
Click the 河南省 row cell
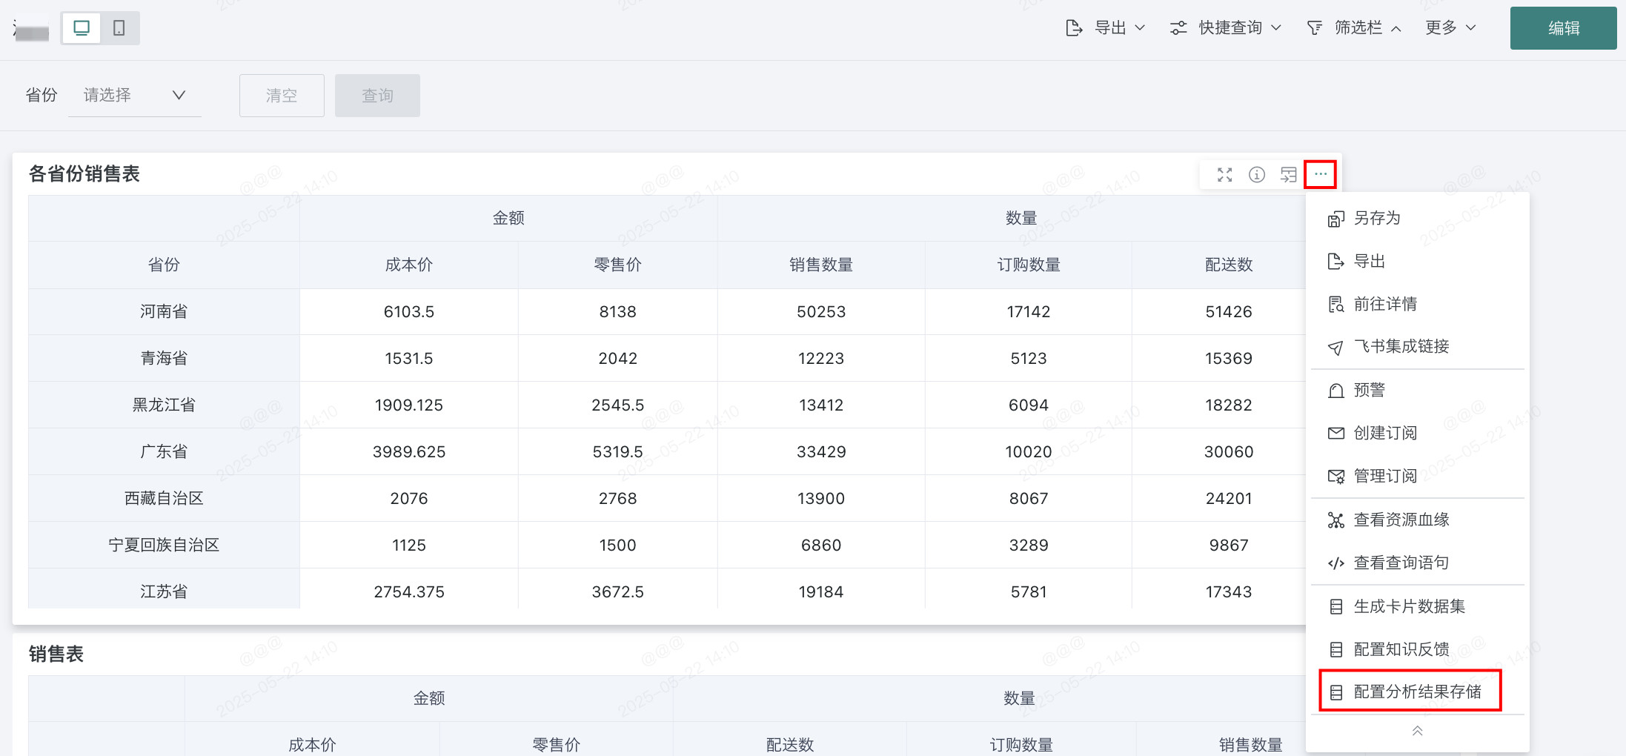pyautogui.click(x=164, y=311)
